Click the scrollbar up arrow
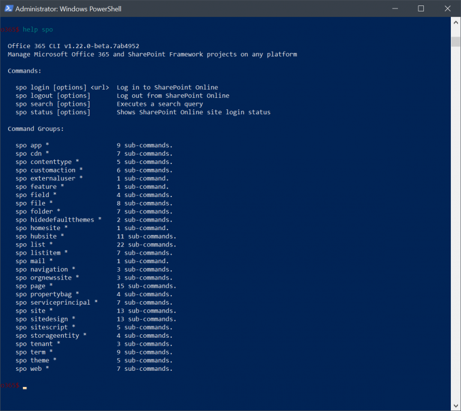 point(456,22)
